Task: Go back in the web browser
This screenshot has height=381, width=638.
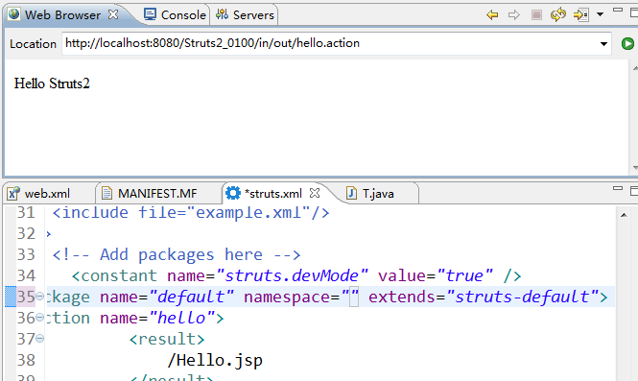Action: (x=492, y=15)
